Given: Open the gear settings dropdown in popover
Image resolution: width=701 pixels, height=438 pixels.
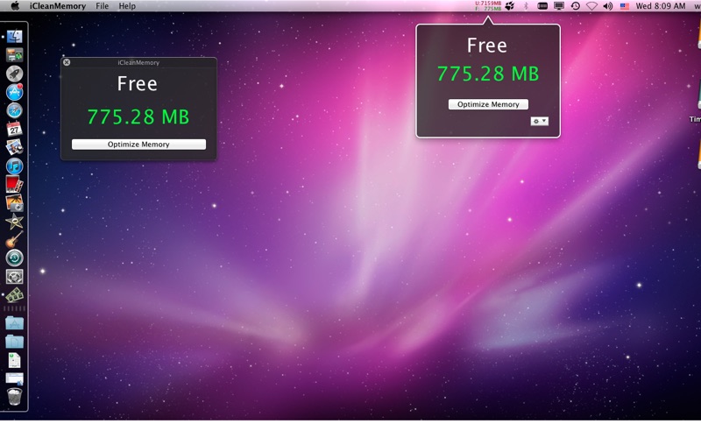Looking at the screenshot, I should [x=539, y=121].
